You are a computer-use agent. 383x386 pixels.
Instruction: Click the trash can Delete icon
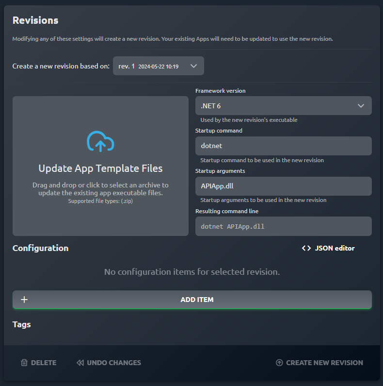click(x=24, y=363)
